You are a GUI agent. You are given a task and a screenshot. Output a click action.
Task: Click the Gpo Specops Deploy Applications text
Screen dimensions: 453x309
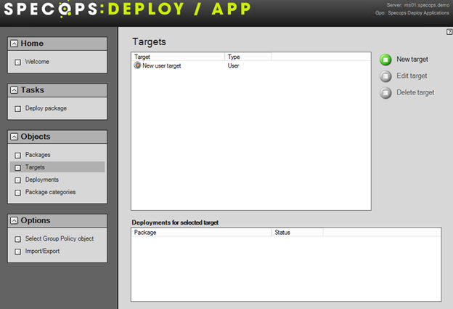(x=412, y=13)
